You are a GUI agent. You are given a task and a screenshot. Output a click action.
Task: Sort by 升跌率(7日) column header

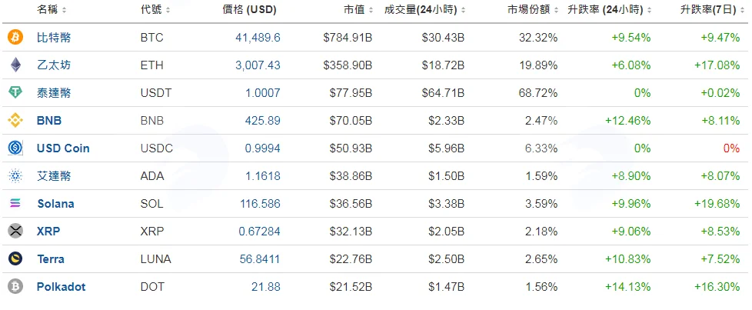pyautogui.click(x=711, y=9)
